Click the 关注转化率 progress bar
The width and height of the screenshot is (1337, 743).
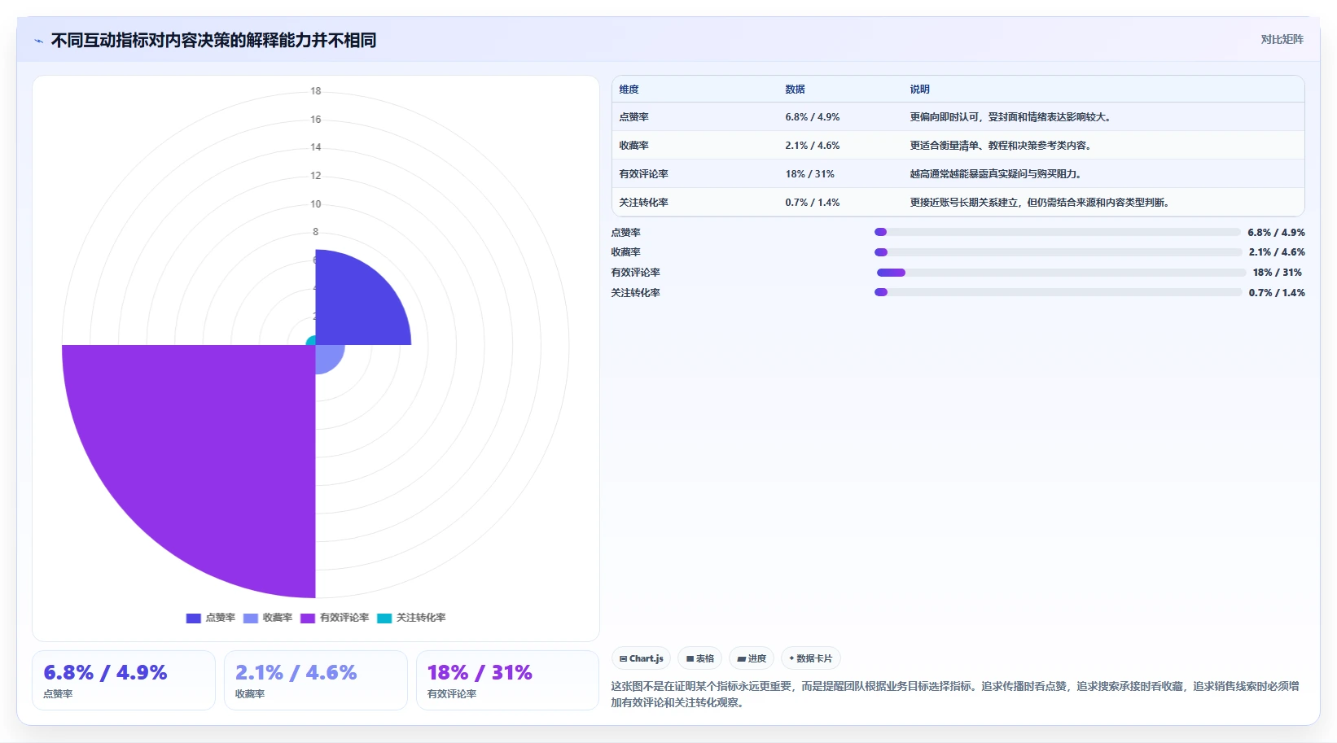(1057, 292)
